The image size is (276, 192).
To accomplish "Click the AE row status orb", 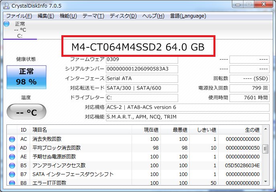I will click(12, 156).
